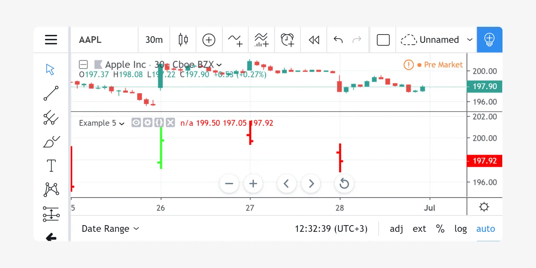Open the Unnamed layout dropdown arrow
This screenshot has height=268, width=536.
tap(470, 40)
